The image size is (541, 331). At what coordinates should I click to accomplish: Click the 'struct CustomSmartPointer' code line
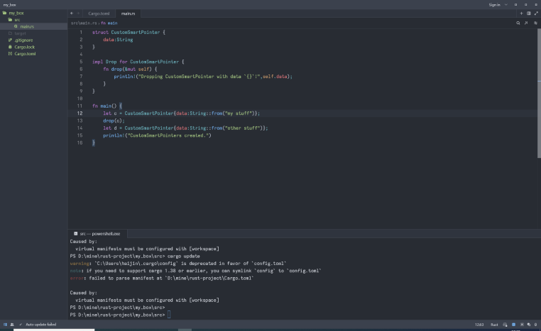point(129,33)
